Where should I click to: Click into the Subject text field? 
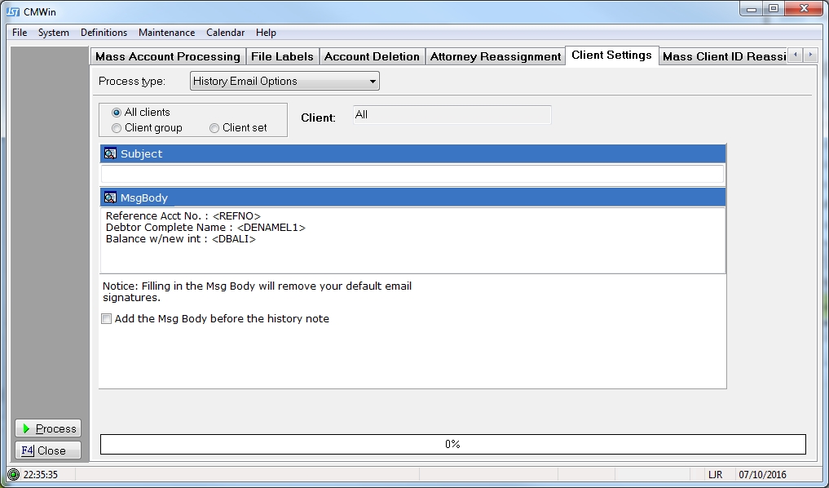point(412,174)
